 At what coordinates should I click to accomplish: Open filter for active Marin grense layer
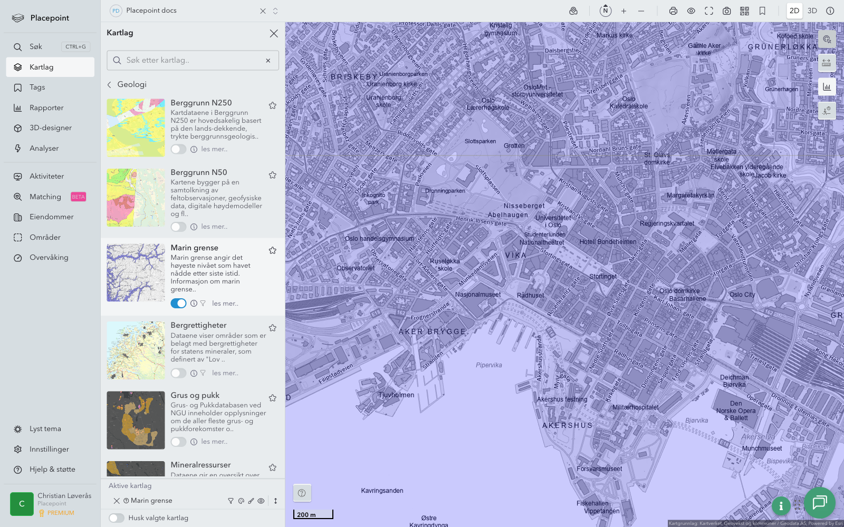pyautogui.click(x=231, y=501)
